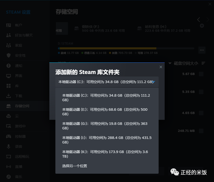Click the 安全性 shield icon
The height and width of the screenshot is (182, 214).
[9, 55]
